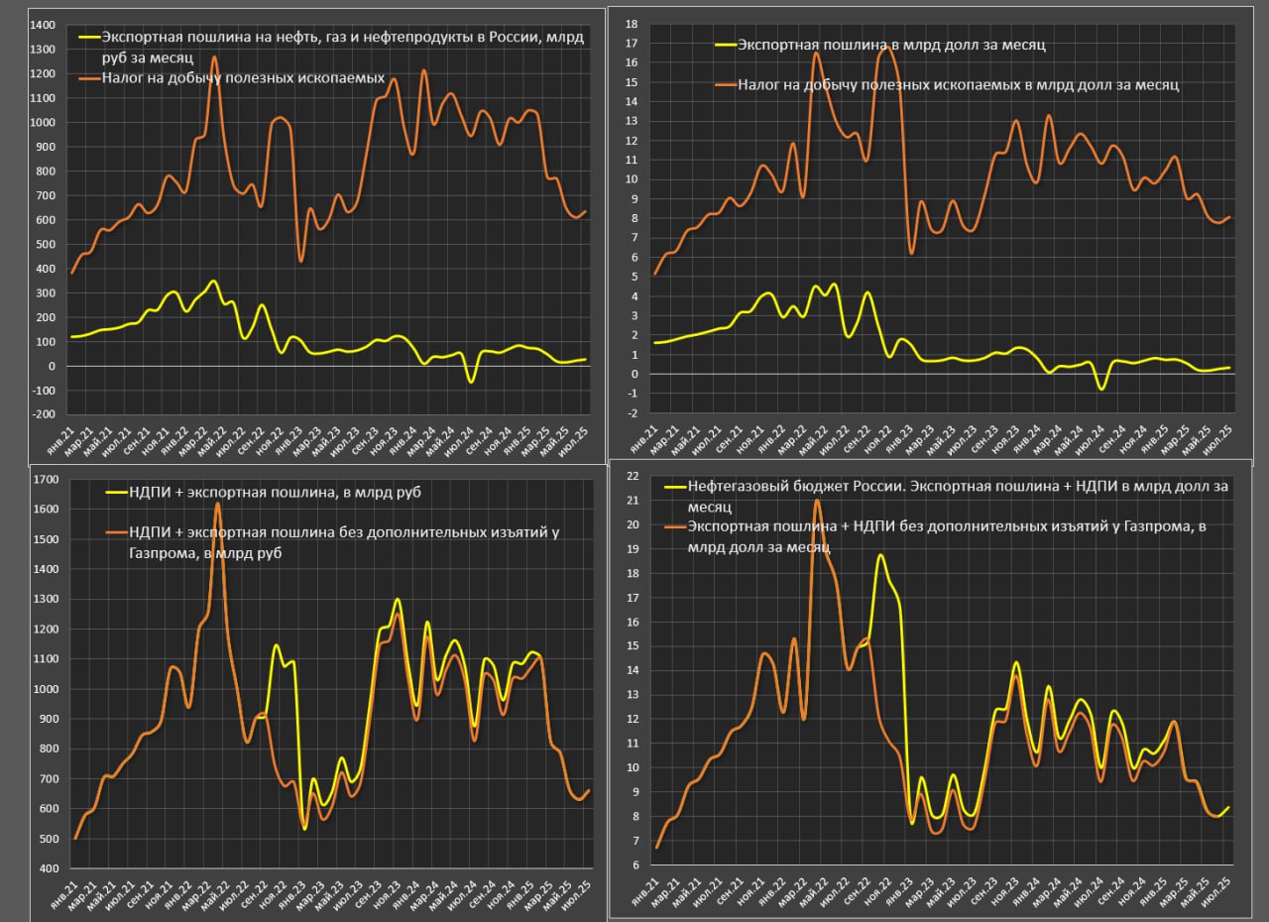Click the 21 peak in bottom-right chart
Screen dimensions: 1269x922
pos(817,500)
